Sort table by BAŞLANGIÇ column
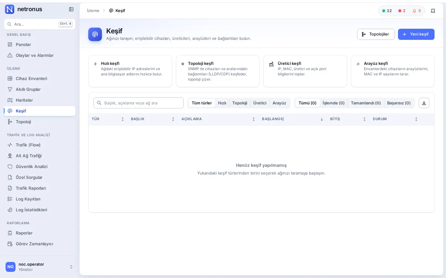446x278 pixels. click(x=292, y=119)
